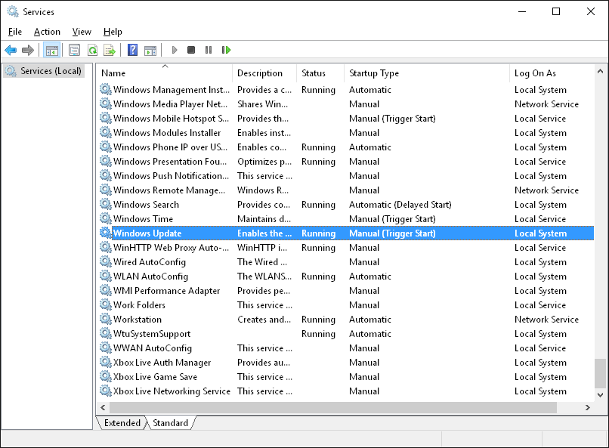Go back with the blue Back arrow
The width and height of the screenshot is (609, 448).
point(11,50)
